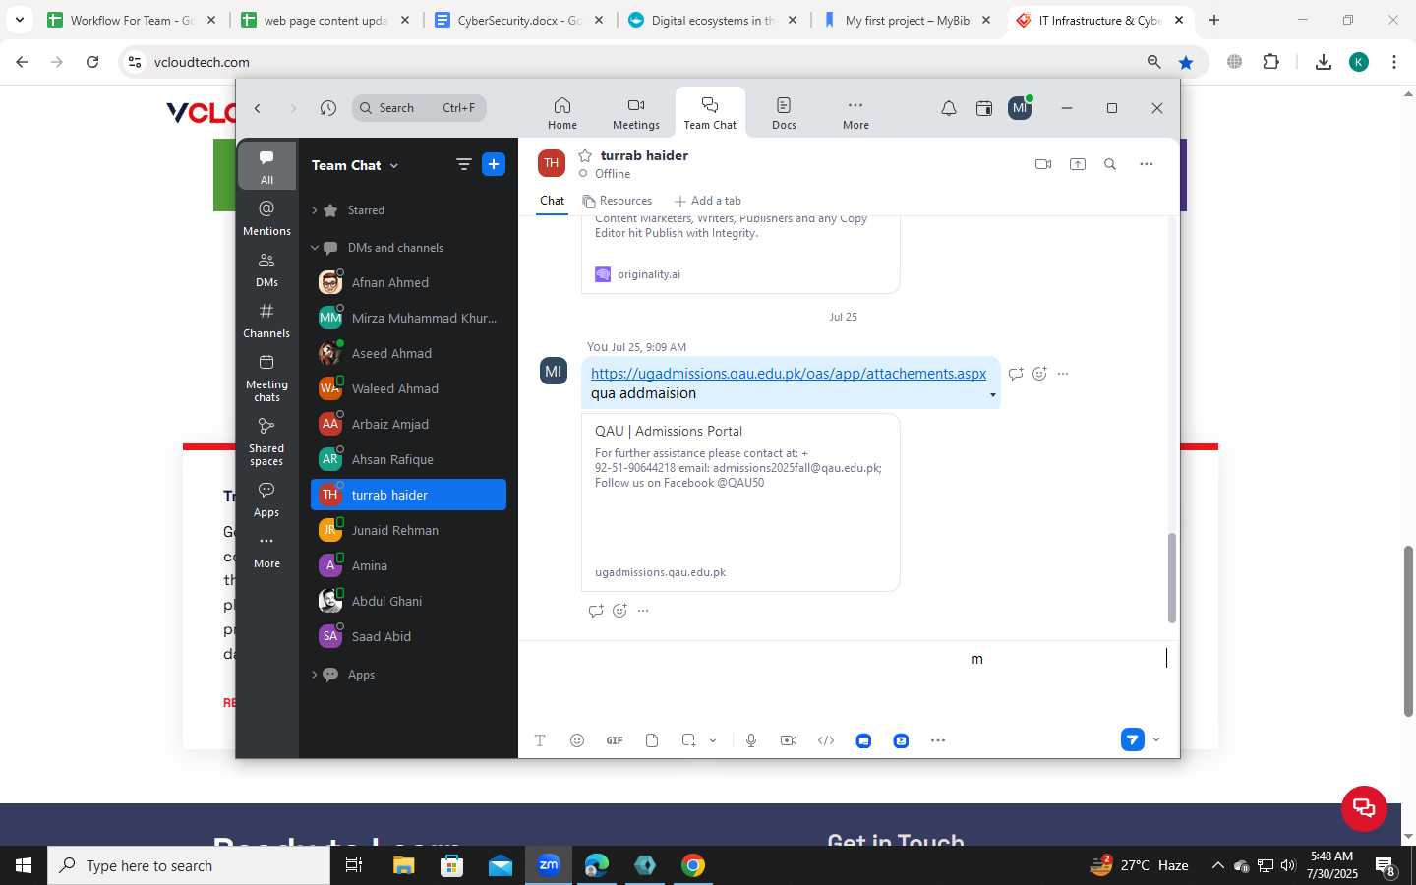Insert a GIF in message

click(615, 740)
